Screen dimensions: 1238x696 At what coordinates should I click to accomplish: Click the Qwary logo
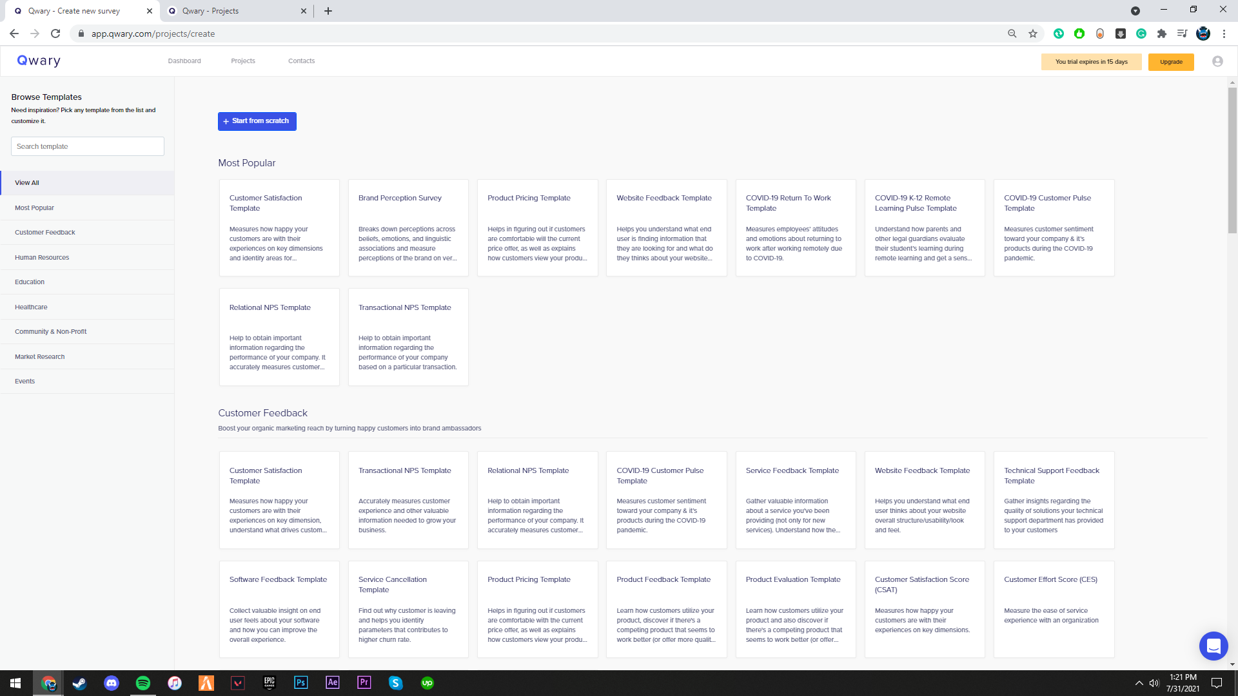click(39, 61)
